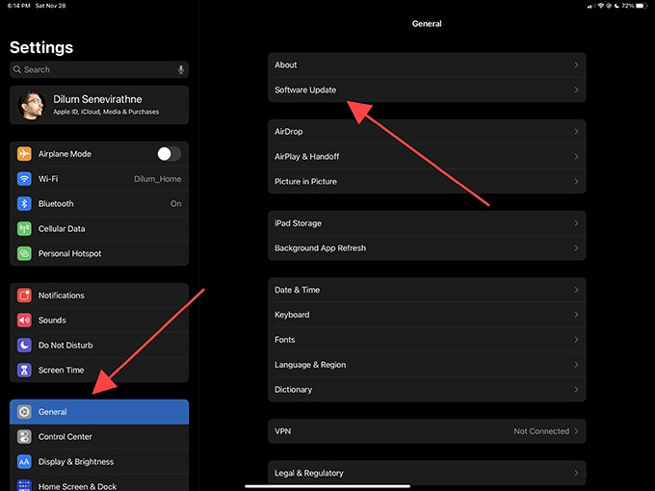Image resolution: width=655 pixels, height=491 pixels.
Task: Tap the Control Center icon
Action: [24, 437]
